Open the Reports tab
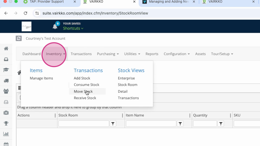This screenshot has width=260, height=146. (152, 54)
